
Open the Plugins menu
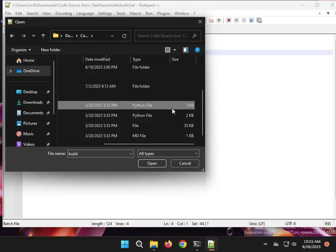pos(163,13)
